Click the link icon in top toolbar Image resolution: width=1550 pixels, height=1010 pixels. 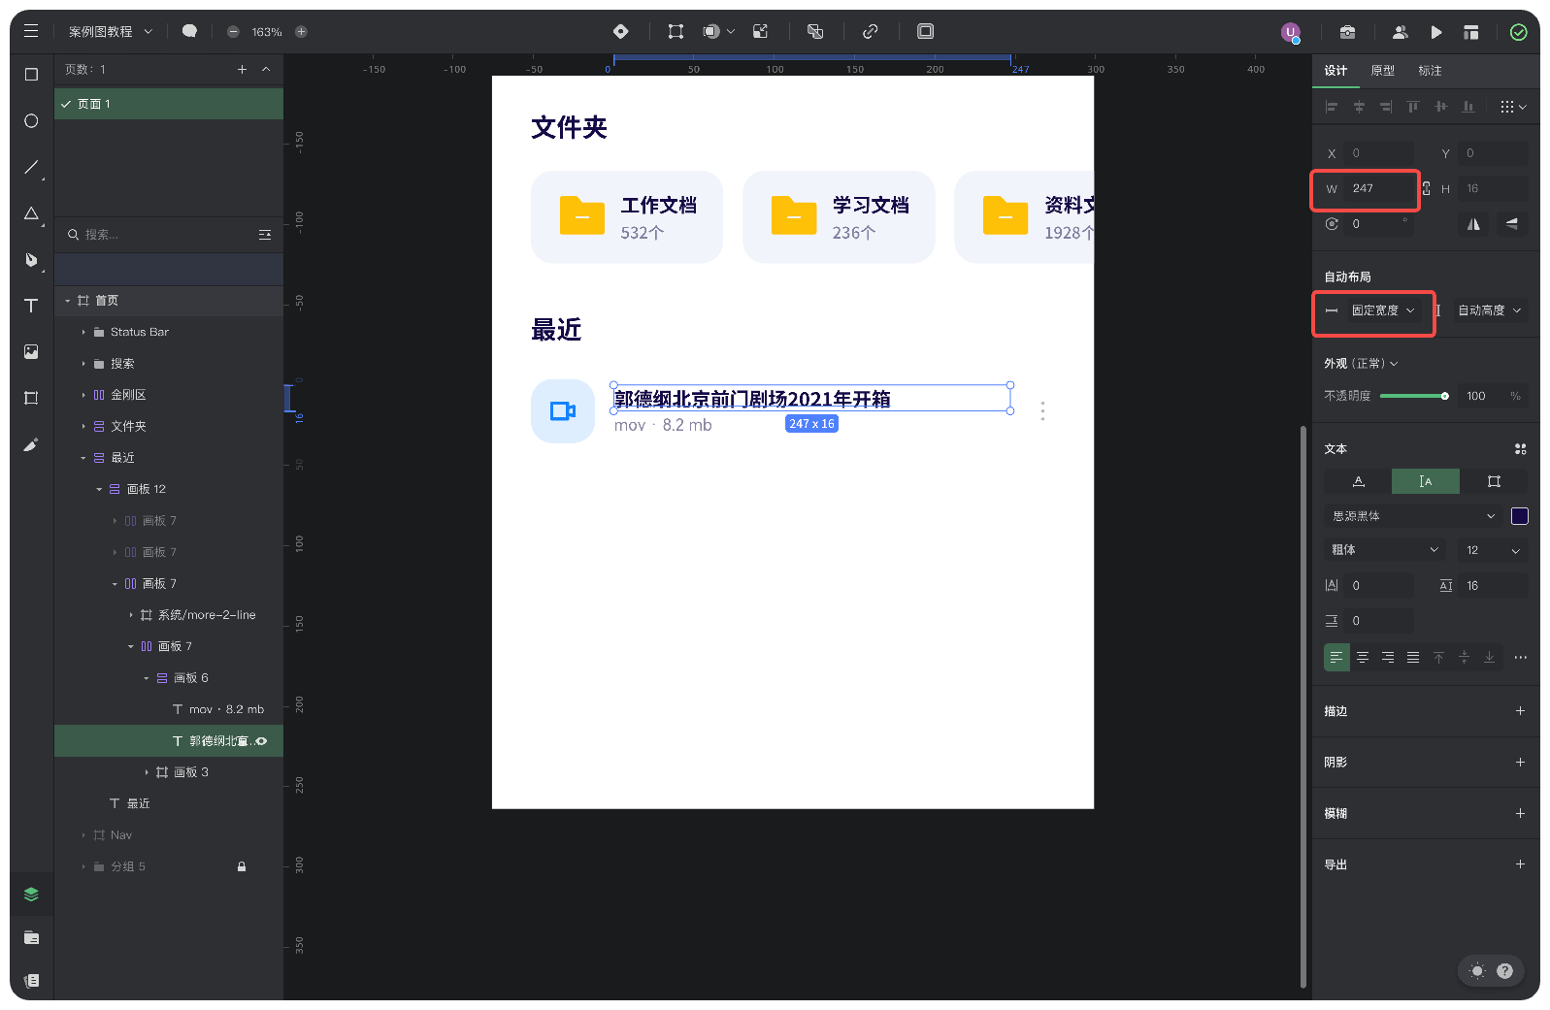871,31
